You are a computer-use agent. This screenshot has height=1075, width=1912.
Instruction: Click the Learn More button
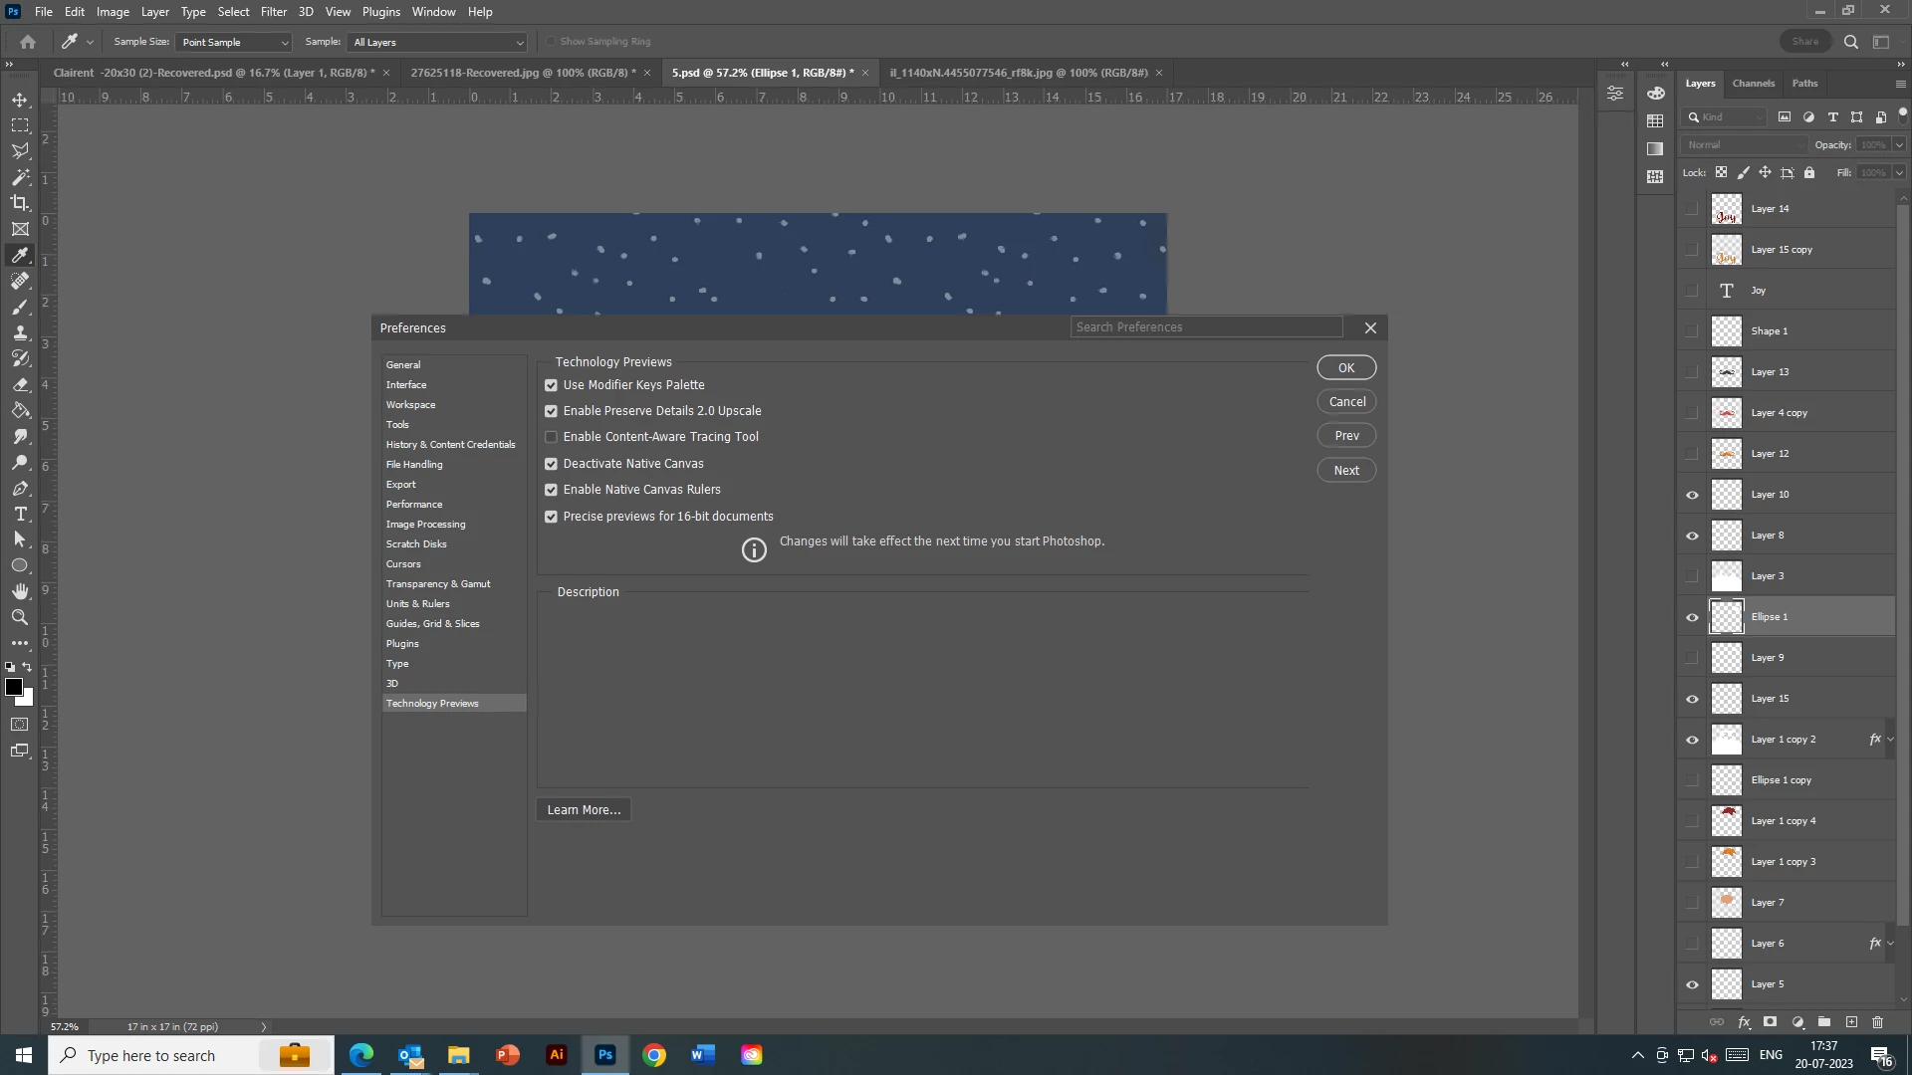pyautogui.click(x=584, y=810)
